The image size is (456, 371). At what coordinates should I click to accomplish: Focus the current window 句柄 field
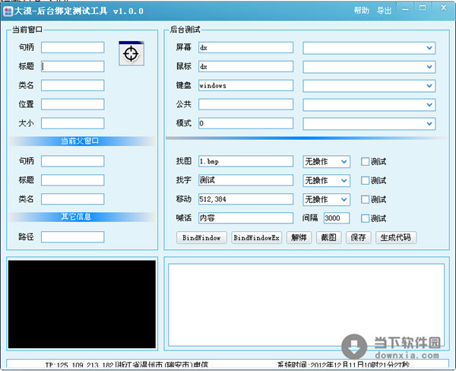click(x=73, y=47)
